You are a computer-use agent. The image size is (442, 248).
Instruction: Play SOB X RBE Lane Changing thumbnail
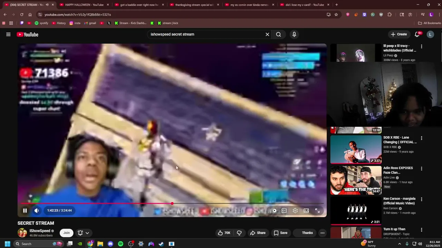[x=356, y=149]
